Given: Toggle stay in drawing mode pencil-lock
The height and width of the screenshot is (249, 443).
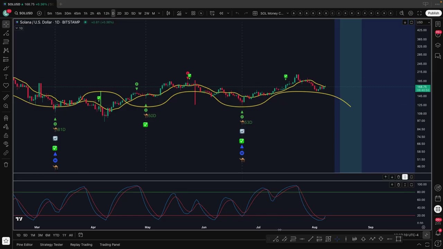Looking at the screenshot, I should 6,127.
